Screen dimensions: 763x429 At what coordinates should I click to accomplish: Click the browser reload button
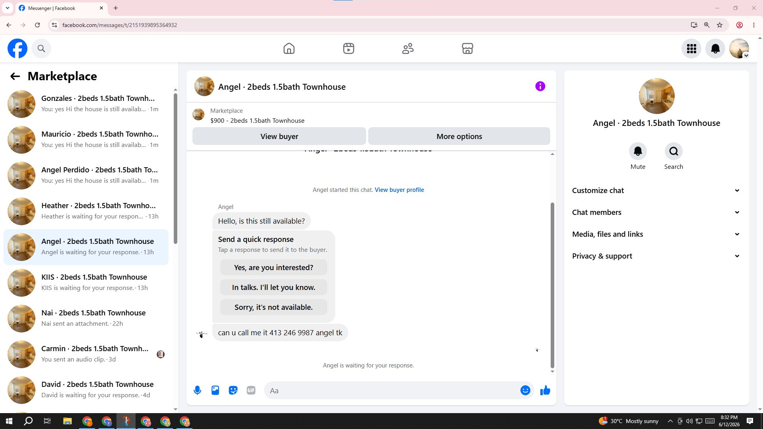tap(37, 25)
